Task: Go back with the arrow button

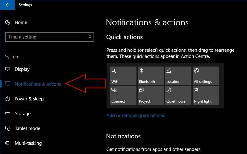Action: (x=7, y=5)
